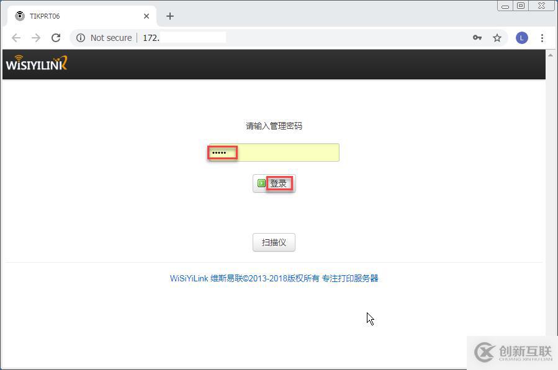
Task: Click the page reload icon
Action: coord(56,37)
